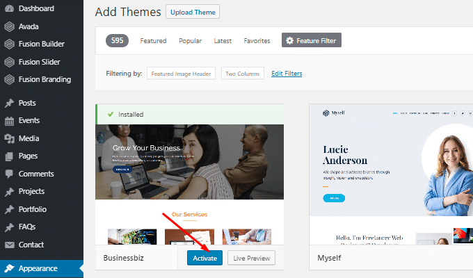
Task: Click the Fusion Builder sidebar icon
Action: point(9,44)
